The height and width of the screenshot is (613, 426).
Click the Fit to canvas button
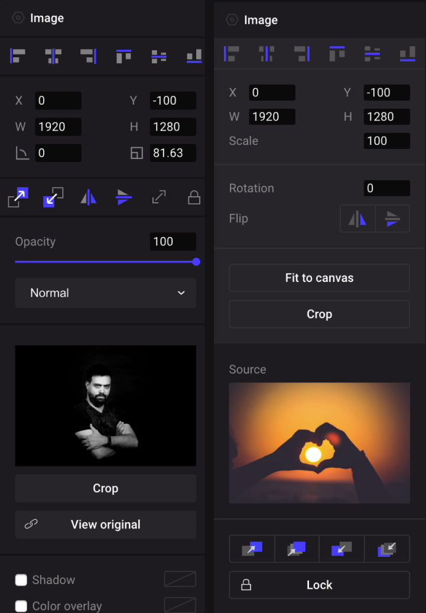[319, 278]
